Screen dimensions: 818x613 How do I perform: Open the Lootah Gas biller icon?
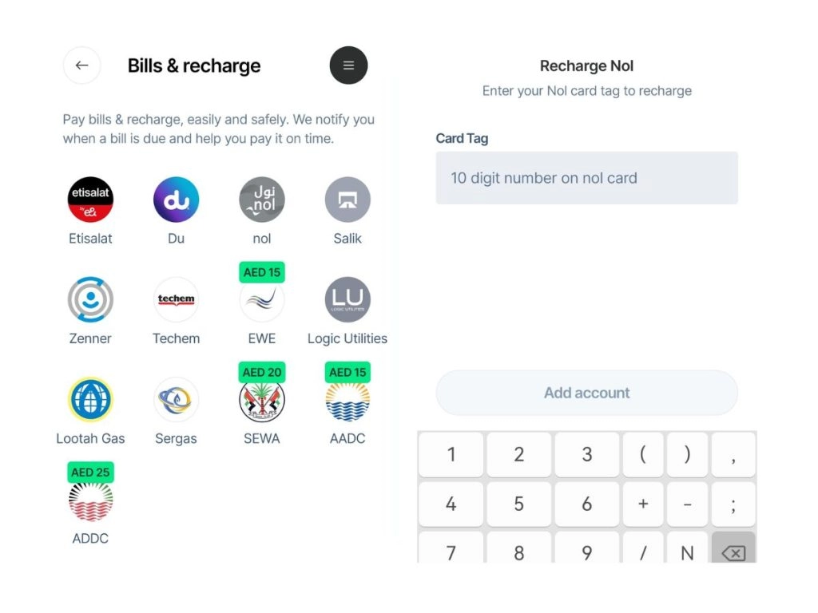90,400
